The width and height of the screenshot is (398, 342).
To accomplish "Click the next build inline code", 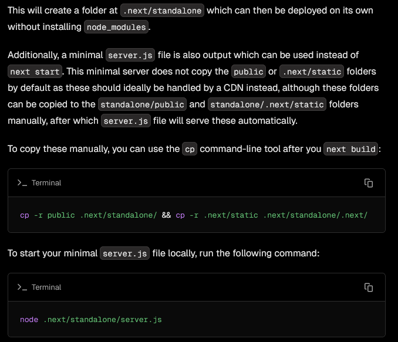I will pos(350,149).
